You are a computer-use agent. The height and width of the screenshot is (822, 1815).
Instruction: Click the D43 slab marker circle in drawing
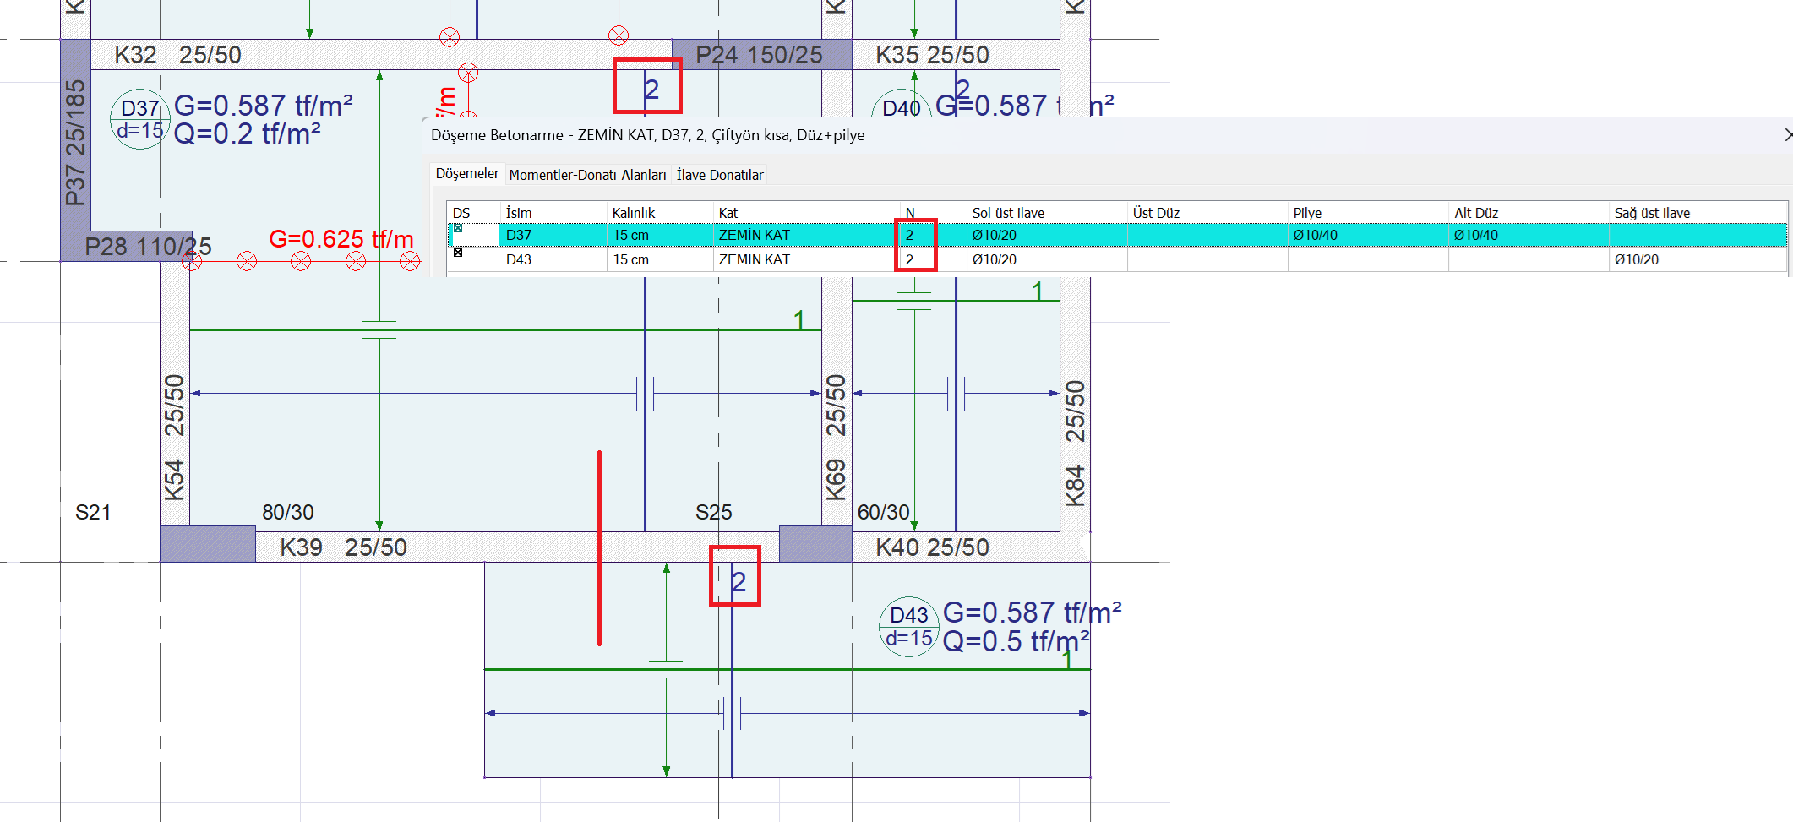(908, 627)
